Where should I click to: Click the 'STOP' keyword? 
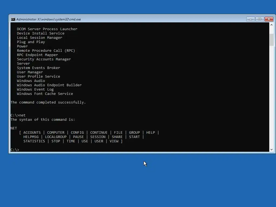56,141
